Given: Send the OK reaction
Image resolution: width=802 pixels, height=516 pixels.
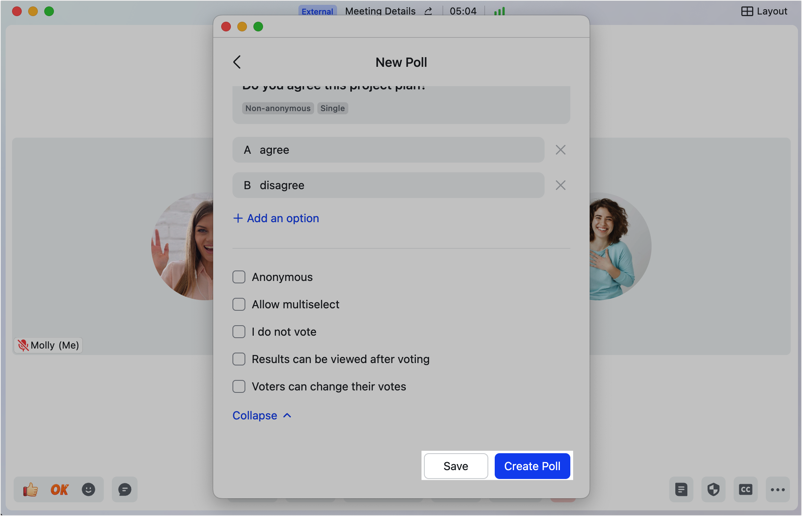Looking at the screenshot, I should coord(60,489).
